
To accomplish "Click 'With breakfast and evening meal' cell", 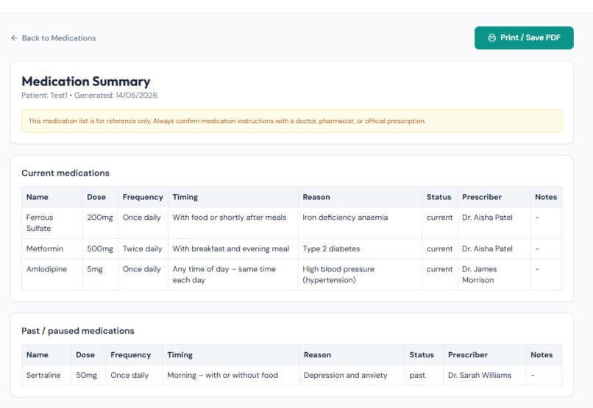I will (x=233, y=248).
